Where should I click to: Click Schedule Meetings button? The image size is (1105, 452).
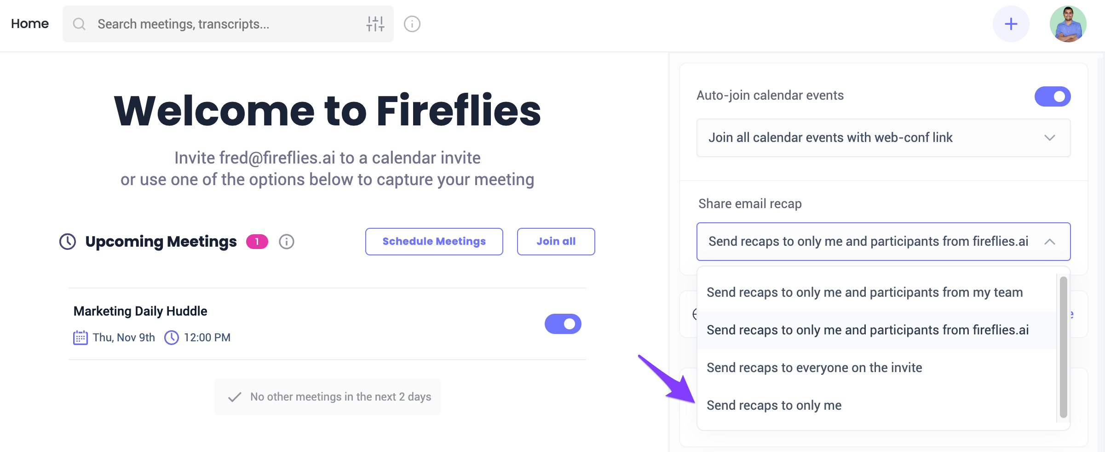point(434,242)
